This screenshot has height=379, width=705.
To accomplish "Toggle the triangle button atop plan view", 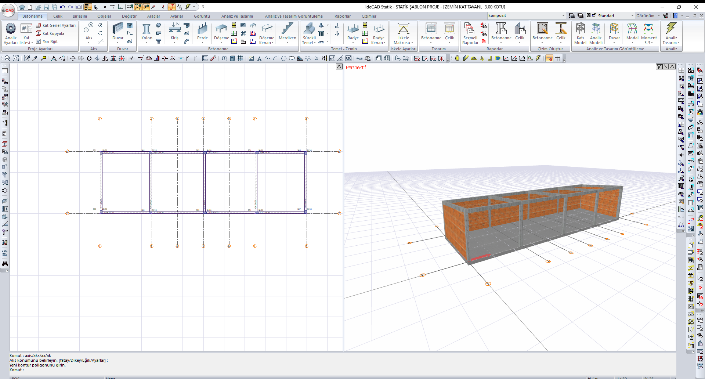I will point(339,66).
